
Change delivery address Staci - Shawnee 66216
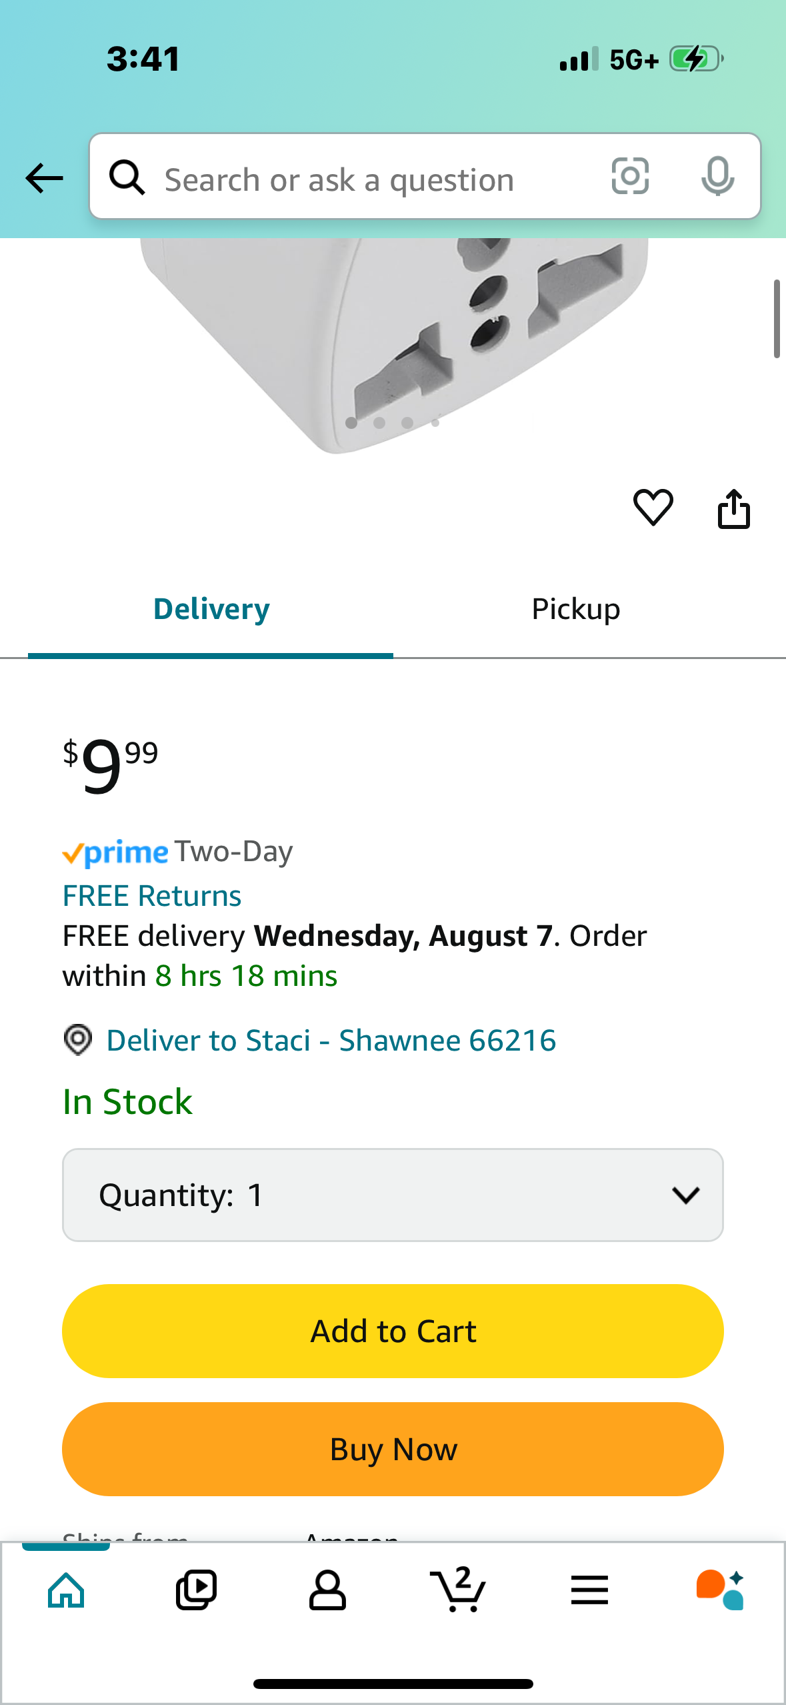331,1041
